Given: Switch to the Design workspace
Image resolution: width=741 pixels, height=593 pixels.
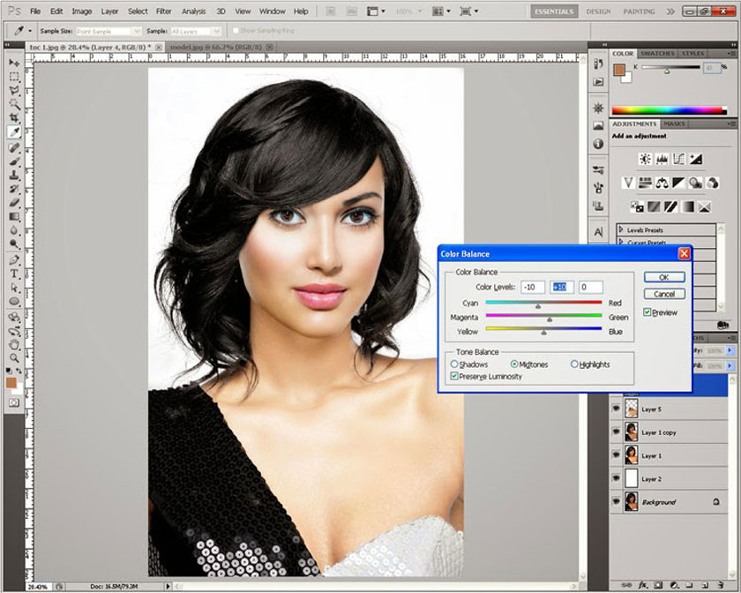Looking at the screenshot, I should [598, 11].
